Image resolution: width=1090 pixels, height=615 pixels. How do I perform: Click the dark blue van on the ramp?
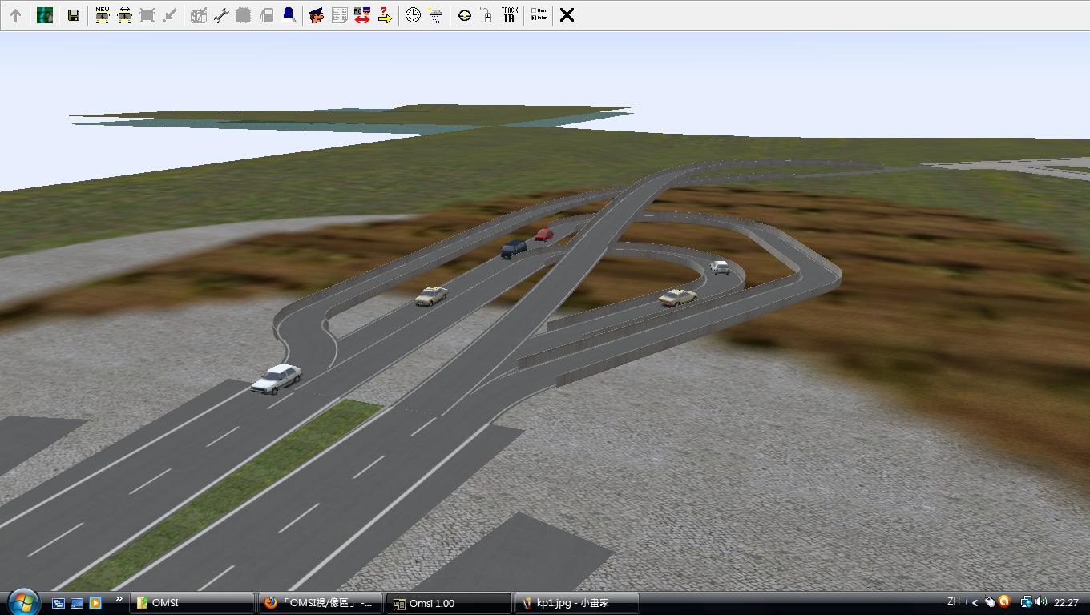click(514, 248)
